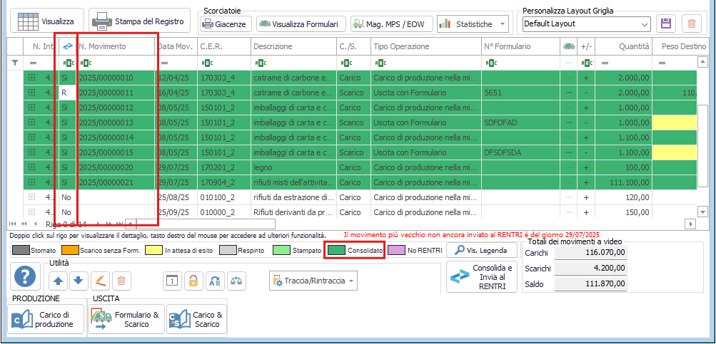The width and height of the screenshot is (716, 344).
Task: Click the balance scales icon
Action: coord(236,281)
